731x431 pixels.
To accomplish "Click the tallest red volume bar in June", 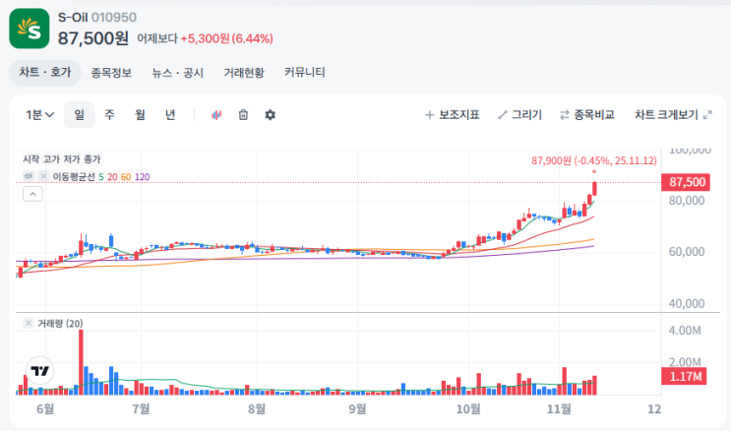I will pos(81,362).
